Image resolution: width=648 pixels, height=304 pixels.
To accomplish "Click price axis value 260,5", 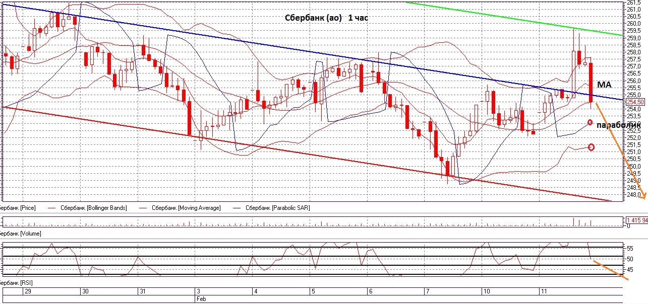I will [x=634, y=16].
